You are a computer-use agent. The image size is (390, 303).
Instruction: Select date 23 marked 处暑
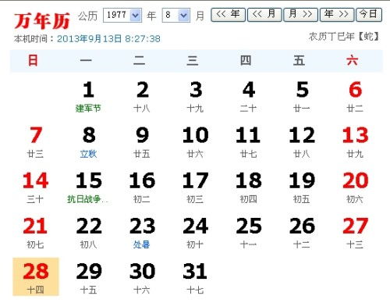coord(142,233)
